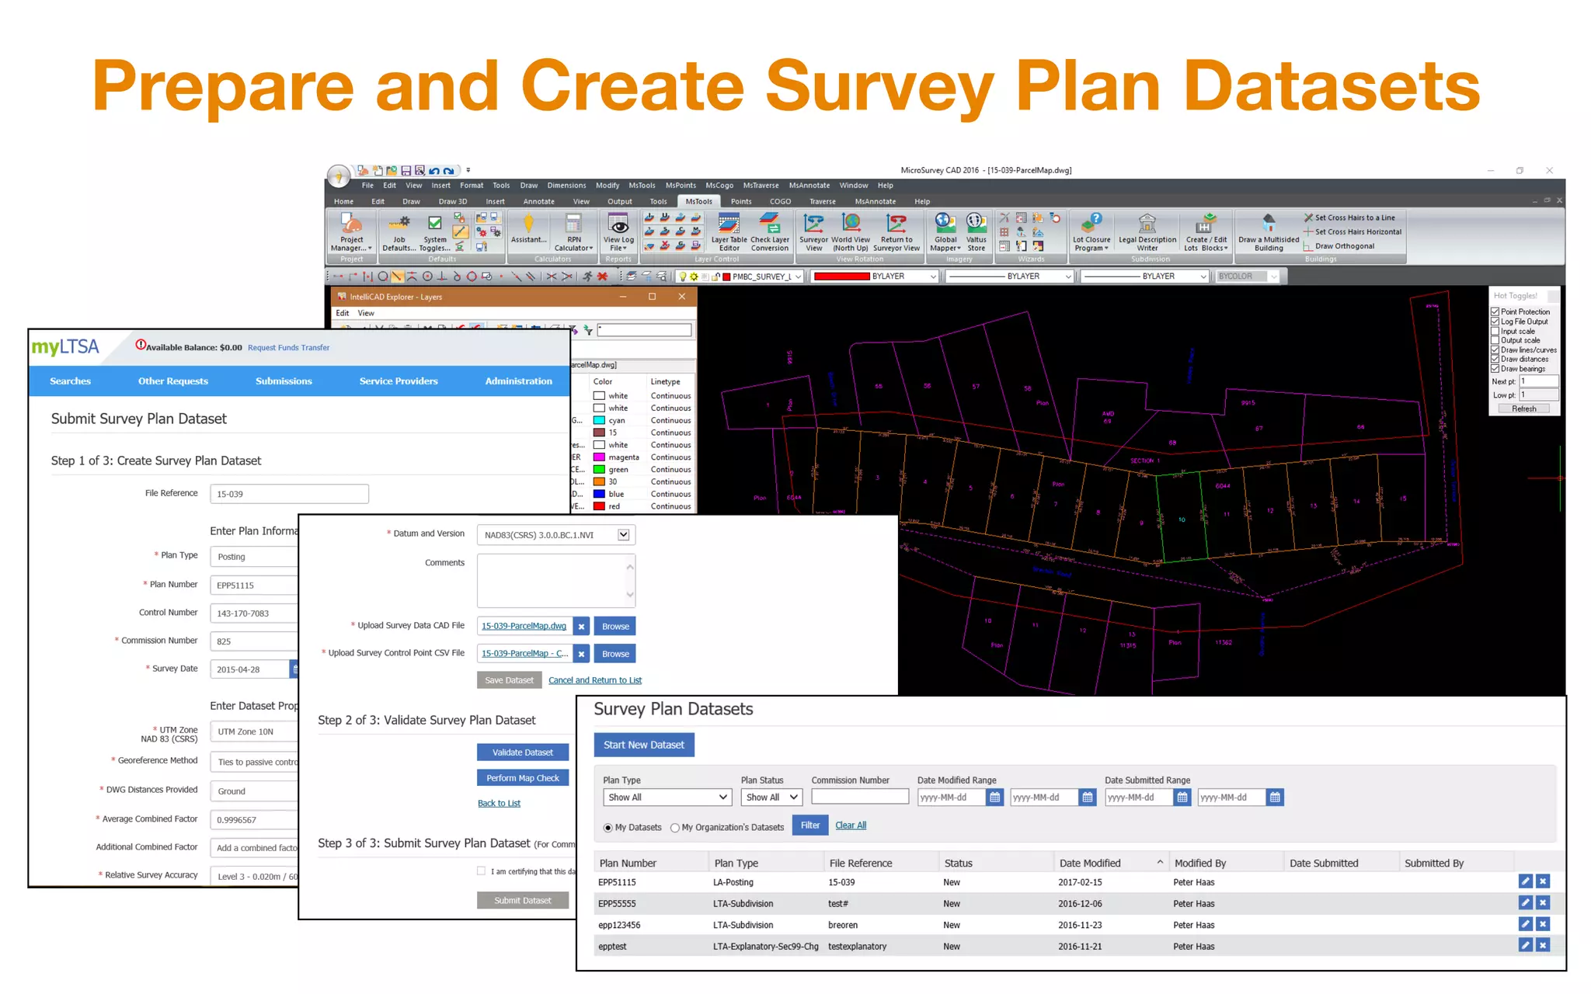Open calendar for first Date Modified field
The height and width of the screenshot is (994, 1591).
click(x=994, y=798)
